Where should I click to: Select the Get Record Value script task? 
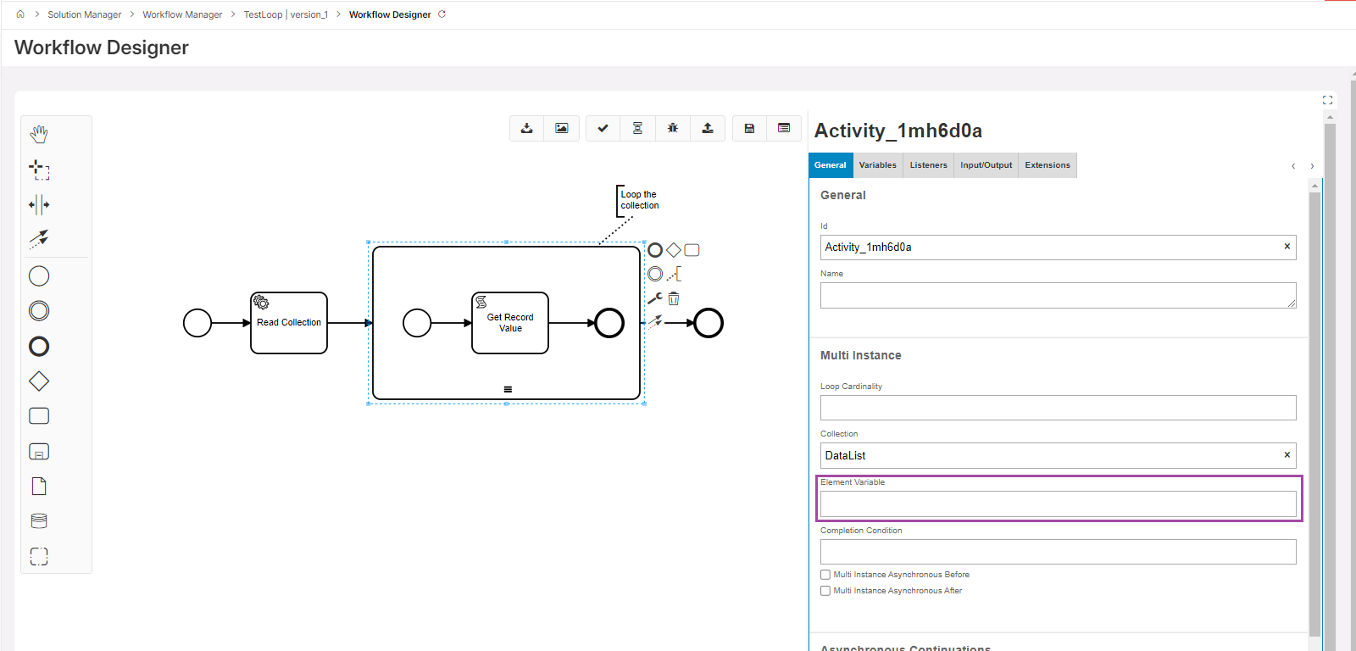point(510,323)
